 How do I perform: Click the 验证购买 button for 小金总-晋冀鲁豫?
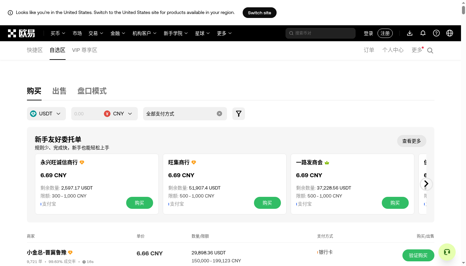(x=418, y=255)
